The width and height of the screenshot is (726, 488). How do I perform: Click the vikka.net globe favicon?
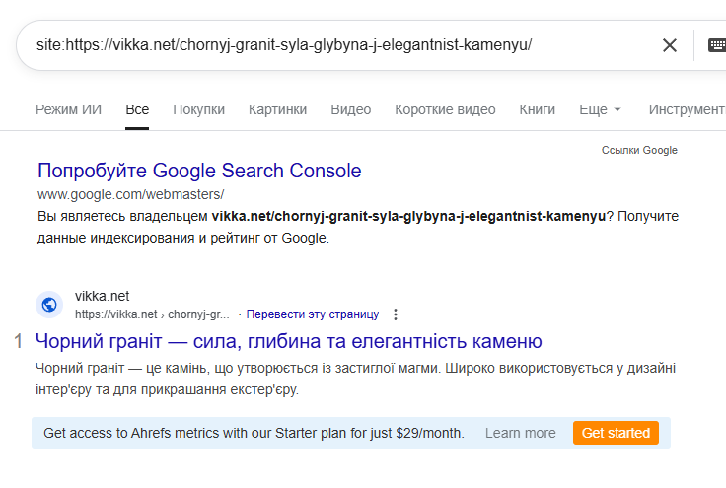49,305
